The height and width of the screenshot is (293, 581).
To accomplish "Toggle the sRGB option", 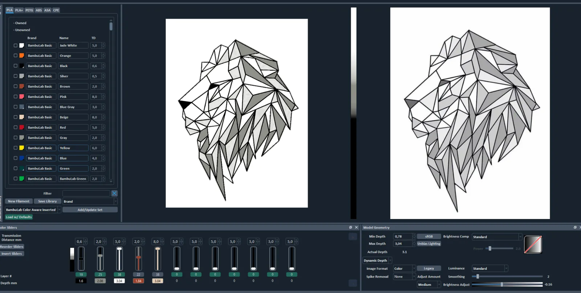I will 429,236.
